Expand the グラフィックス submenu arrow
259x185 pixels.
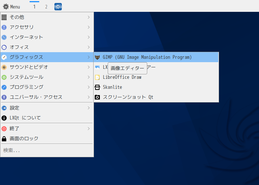(x=89, y=57)
